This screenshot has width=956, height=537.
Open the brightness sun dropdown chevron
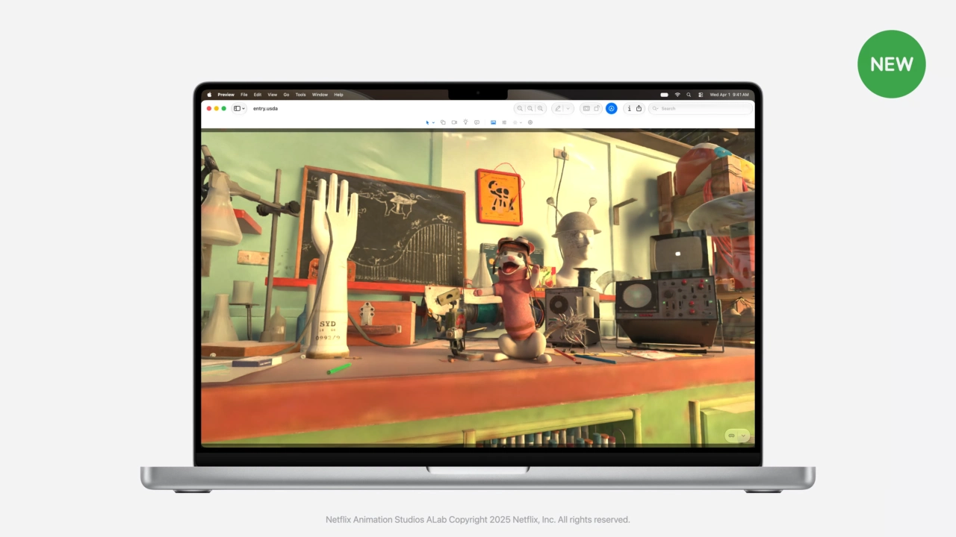pyautogui.click(x=521, y=122)
